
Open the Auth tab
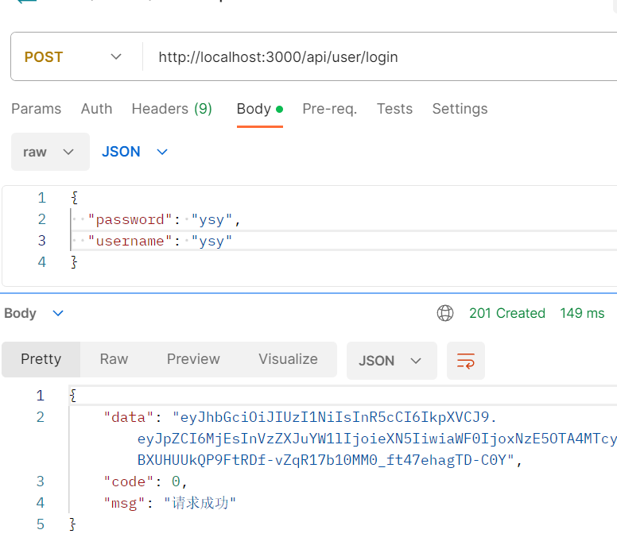tap(96, 109)
